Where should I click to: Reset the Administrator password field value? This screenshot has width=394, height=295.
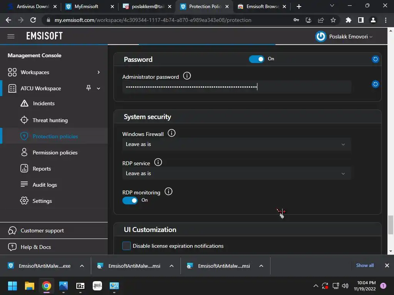tap(375, 84)
